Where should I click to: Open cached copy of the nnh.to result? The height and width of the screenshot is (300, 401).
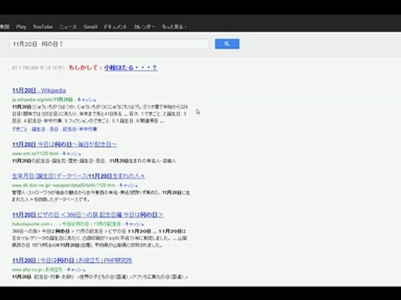point(71,154)
